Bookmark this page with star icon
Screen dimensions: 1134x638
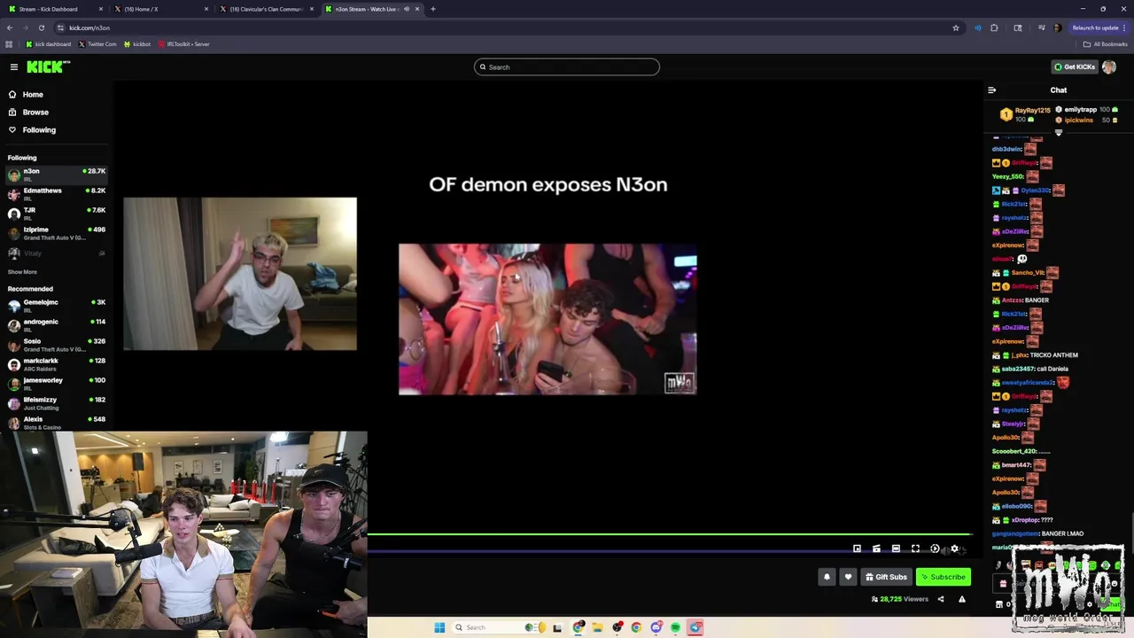(956, 27)
